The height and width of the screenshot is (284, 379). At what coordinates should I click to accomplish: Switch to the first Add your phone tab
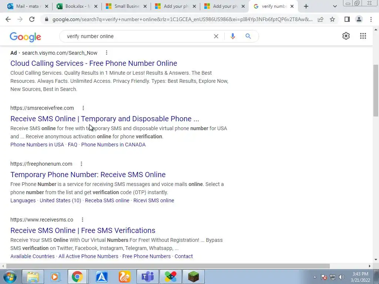(x=176, y=6)
